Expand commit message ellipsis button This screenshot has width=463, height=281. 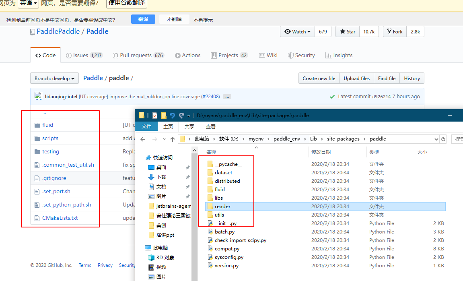point(227,97)
